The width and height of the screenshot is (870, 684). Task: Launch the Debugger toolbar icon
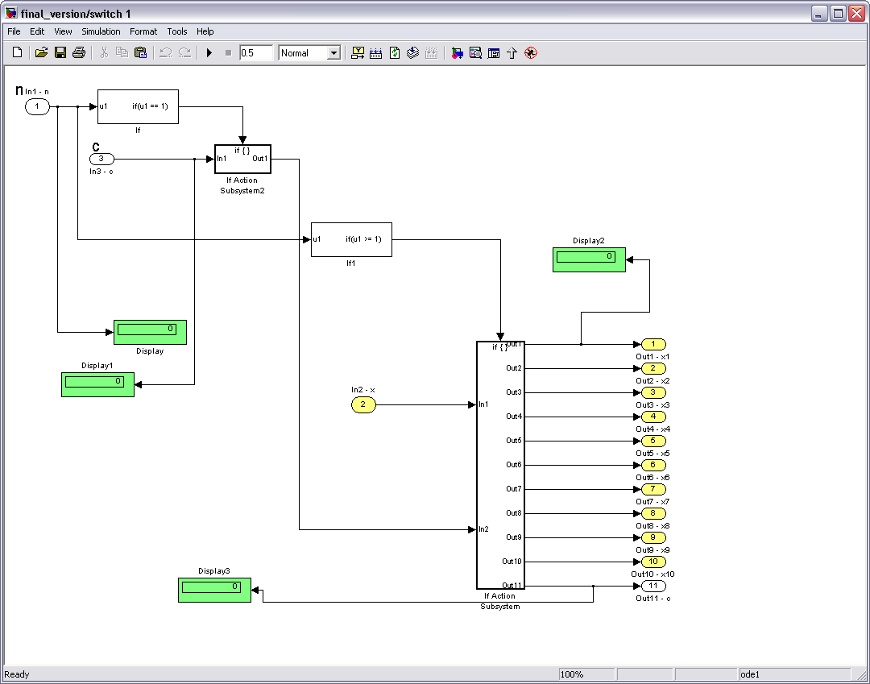[531, 53]
